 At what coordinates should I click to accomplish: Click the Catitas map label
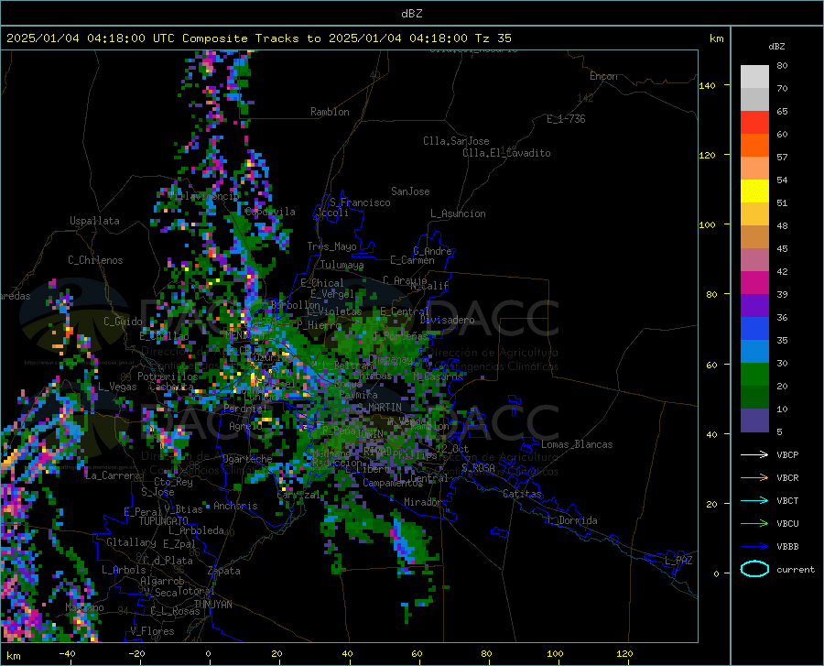(x=522, y=494)
